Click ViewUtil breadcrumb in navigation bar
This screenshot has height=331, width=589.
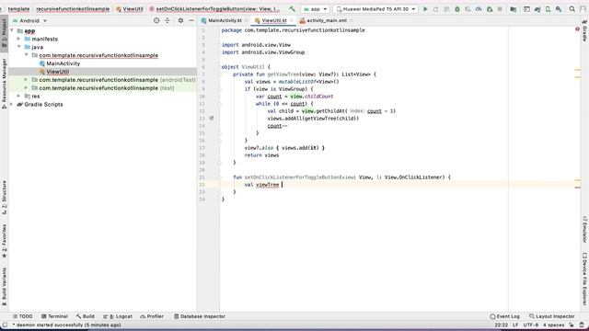tap(130, 8)
